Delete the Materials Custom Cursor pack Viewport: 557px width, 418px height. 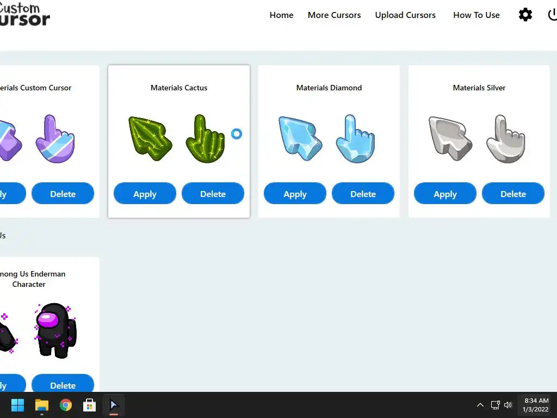[x=63, y=194]
